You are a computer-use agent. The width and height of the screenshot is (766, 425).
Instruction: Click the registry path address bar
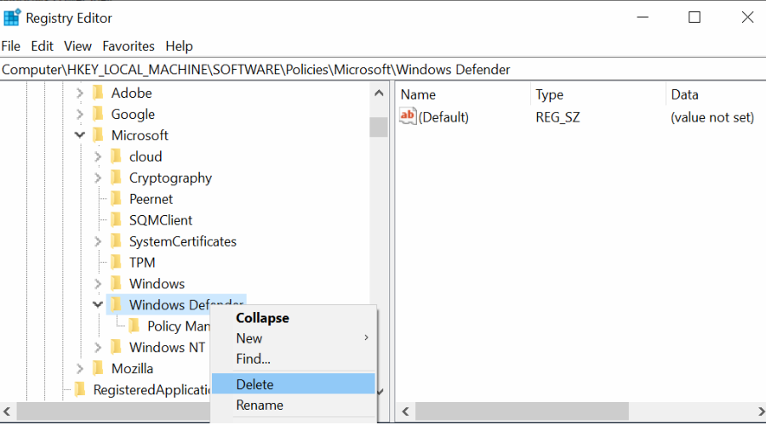[383, 70]
